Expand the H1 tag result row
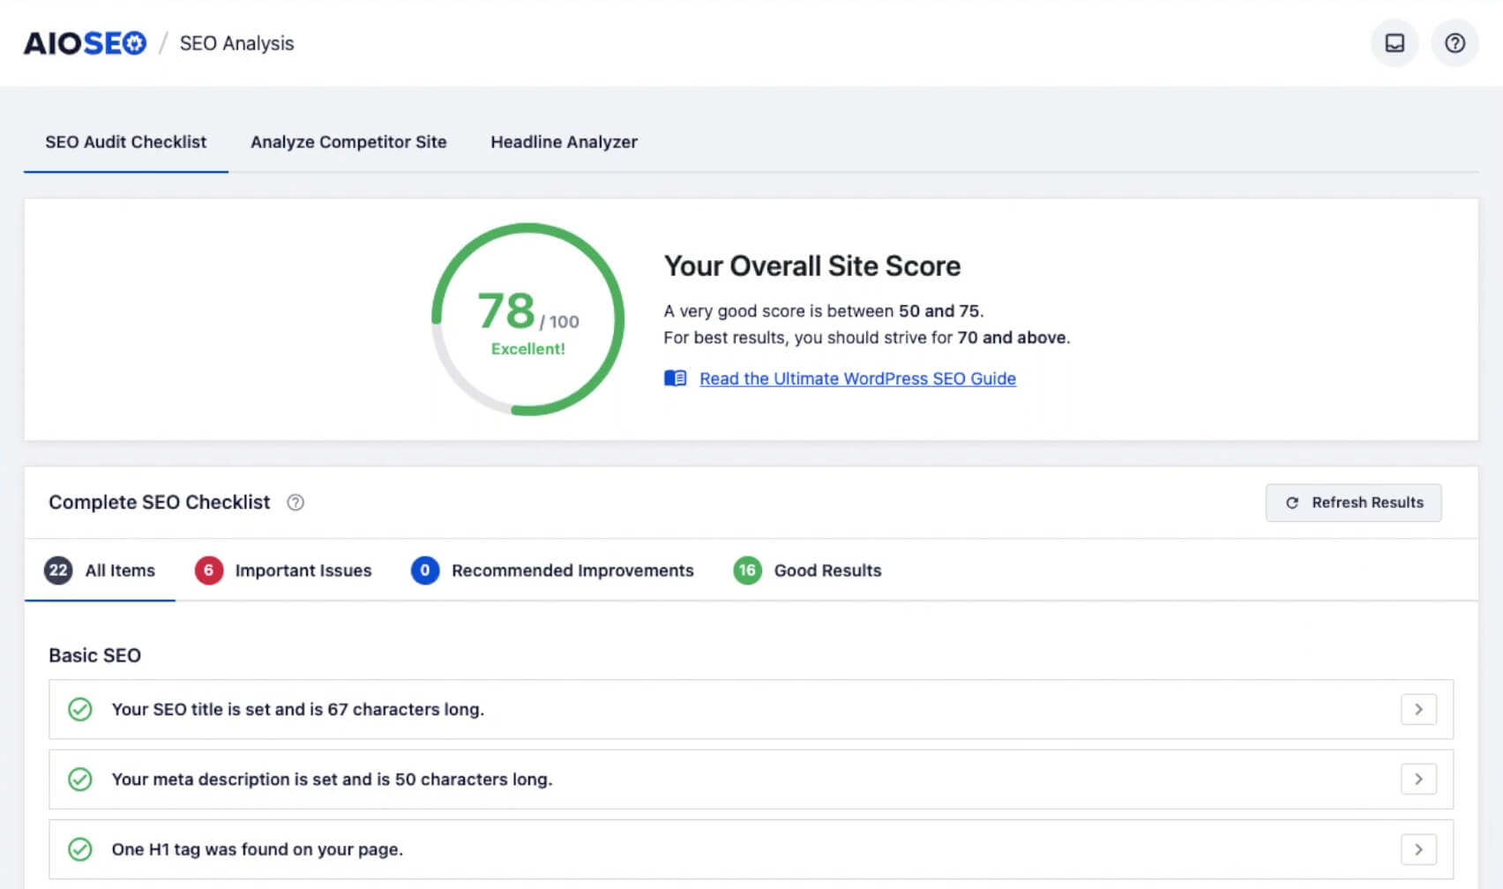This screenshot has width=1503, height=889. [x=1417, y=849]
